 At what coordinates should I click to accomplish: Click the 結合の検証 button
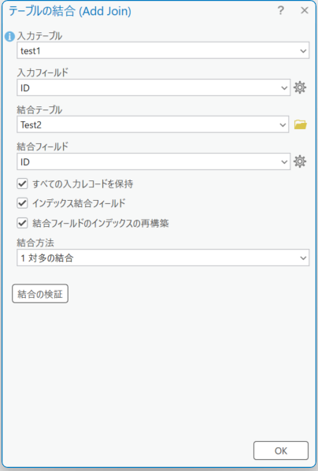pyautogui.click(x=40, y=294)
